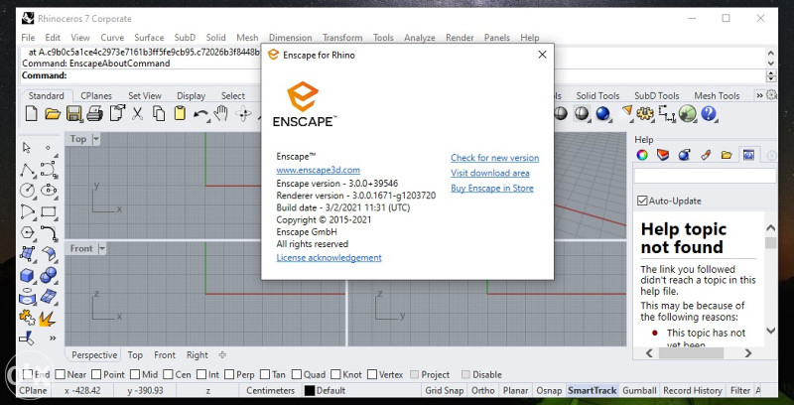Close the Enscape for Rhino dialog
The height and width of the screenshot is (405, 794).
542,55
